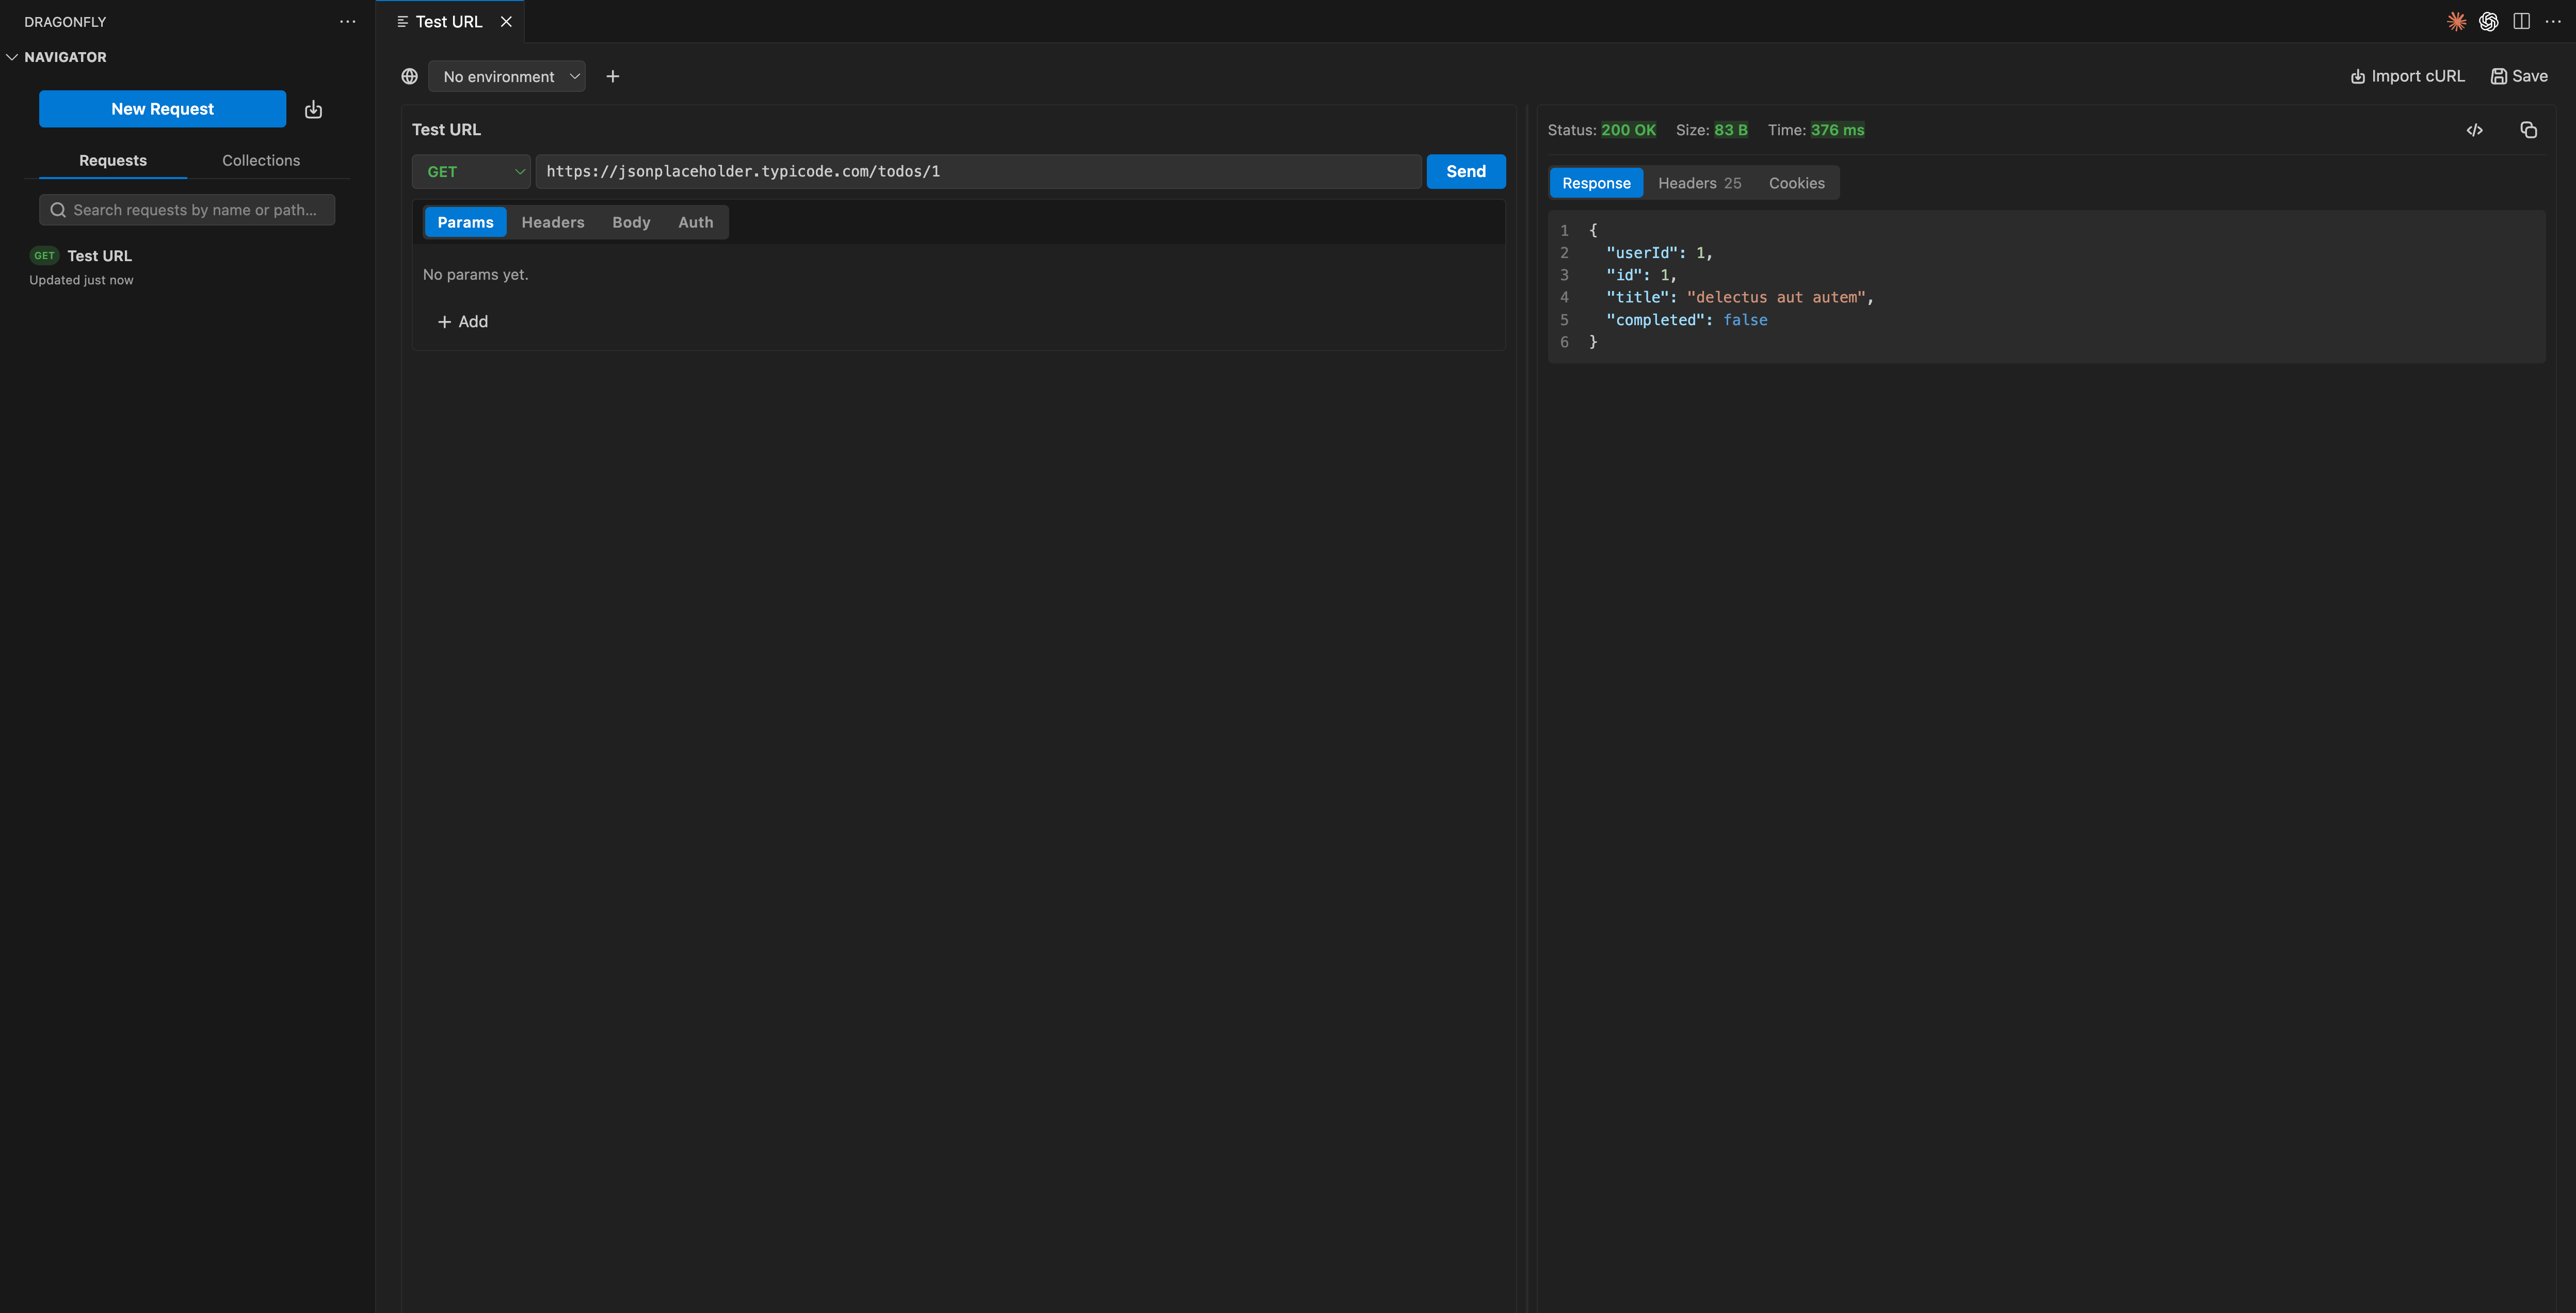Click the search magnifier icon in requests search

58,210
